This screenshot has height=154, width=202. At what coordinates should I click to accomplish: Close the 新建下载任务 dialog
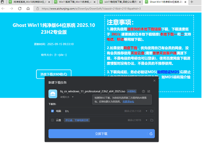coord(155,80)
